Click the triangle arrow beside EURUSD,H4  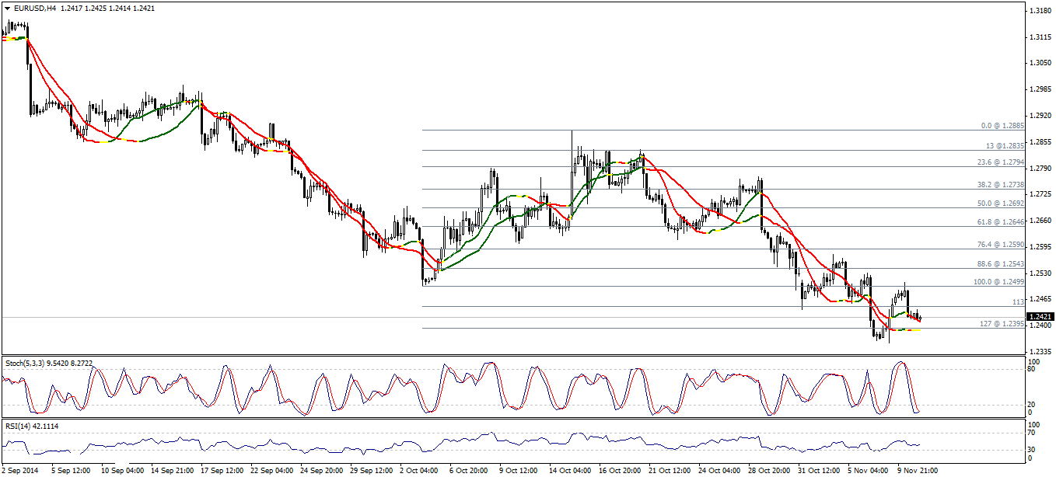tap(7, 8)
